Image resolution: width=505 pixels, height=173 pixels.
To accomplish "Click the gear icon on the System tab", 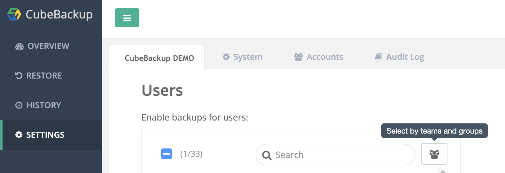I will (226, 57).
